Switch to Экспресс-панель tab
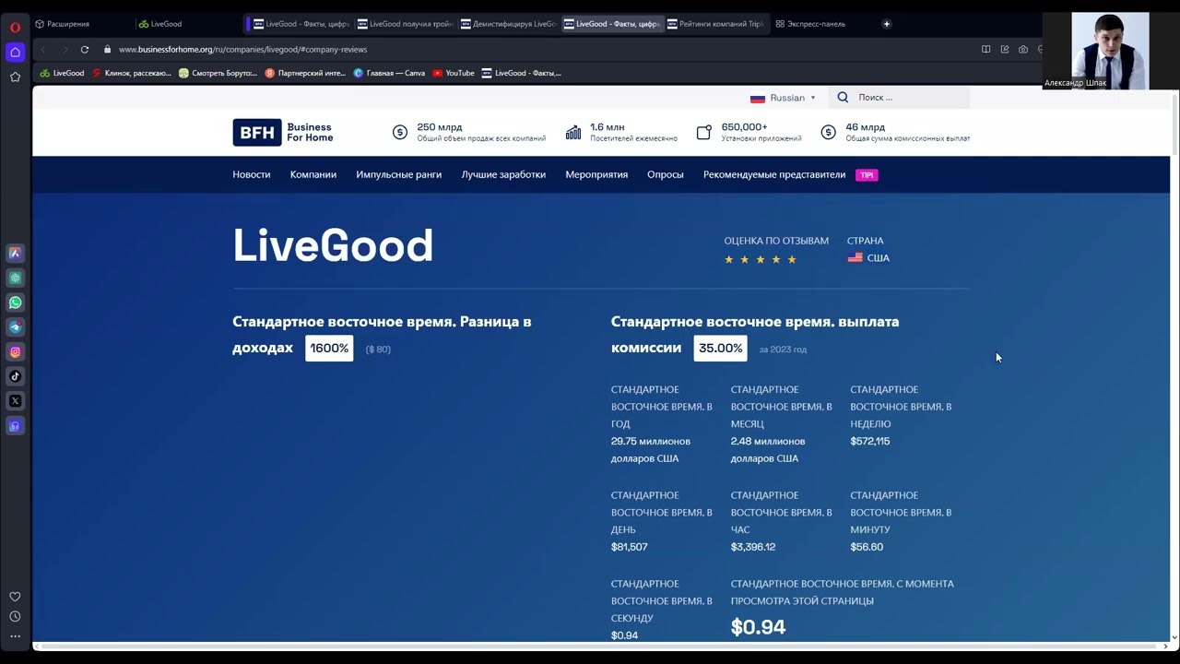 pos(811,24)
